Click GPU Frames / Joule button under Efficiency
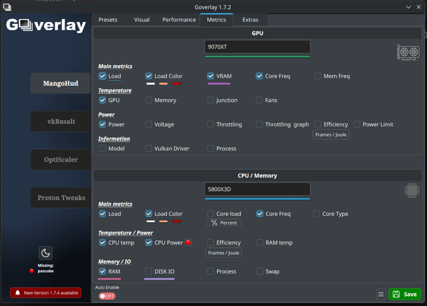The width and height of the screenshot is (427, 306). pyautogui.click(x=330, y=135)
